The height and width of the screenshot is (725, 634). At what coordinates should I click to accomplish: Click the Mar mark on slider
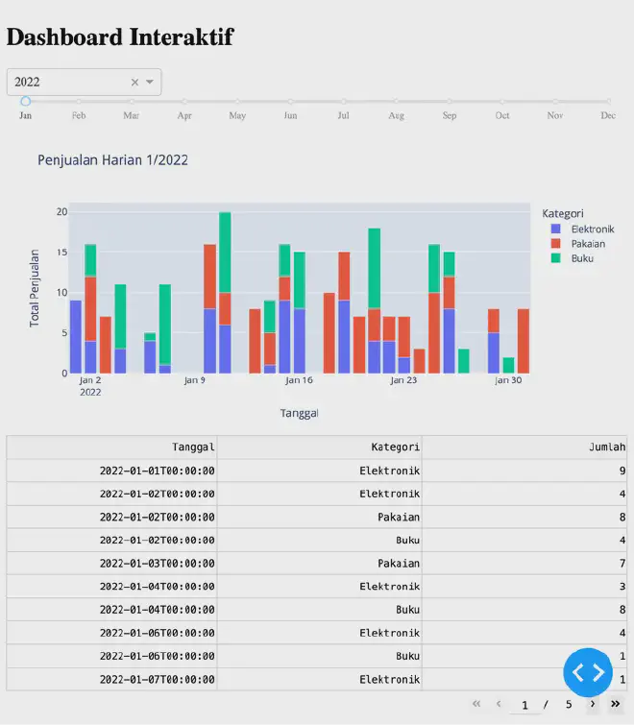click(132, 101)
